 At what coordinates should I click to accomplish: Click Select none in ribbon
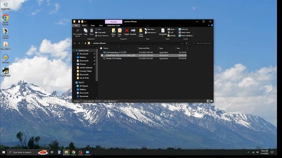(x=184, y=32)
